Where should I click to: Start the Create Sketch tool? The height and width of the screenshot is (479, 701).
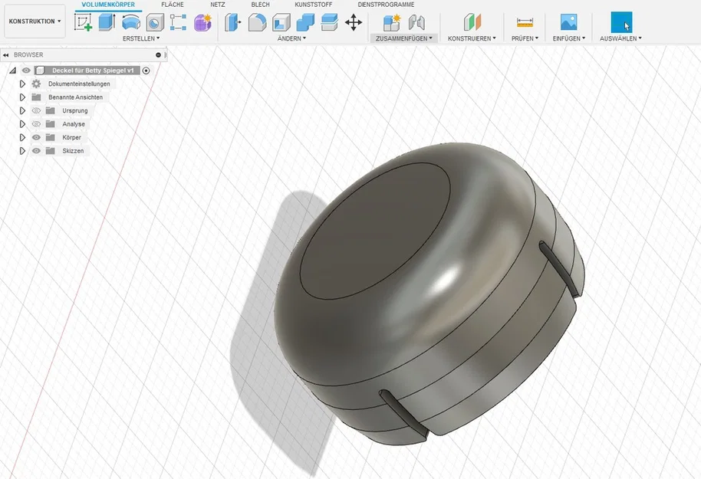(x=83, y=22)
